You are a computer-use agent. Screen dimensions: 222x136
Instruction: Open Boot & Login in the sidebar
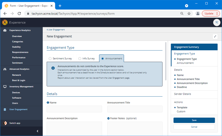pyautogui.click(x=19, y=80)
